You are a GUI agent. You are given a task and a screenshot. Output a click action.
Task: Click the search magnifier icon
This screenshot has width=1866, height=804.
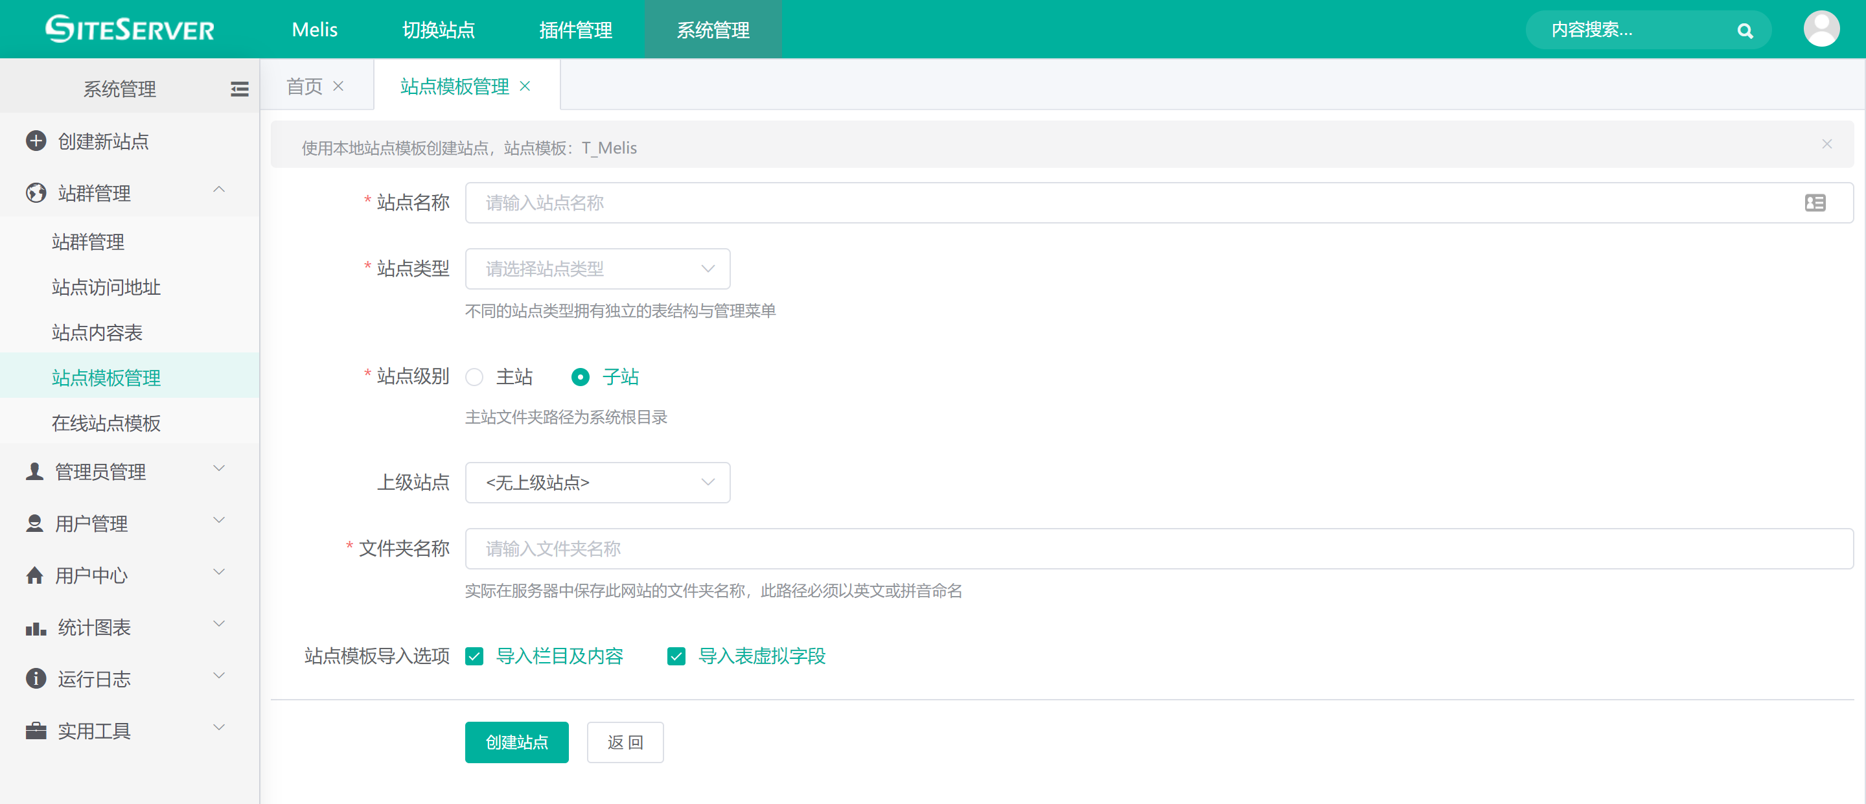[x=1744, y=30]
